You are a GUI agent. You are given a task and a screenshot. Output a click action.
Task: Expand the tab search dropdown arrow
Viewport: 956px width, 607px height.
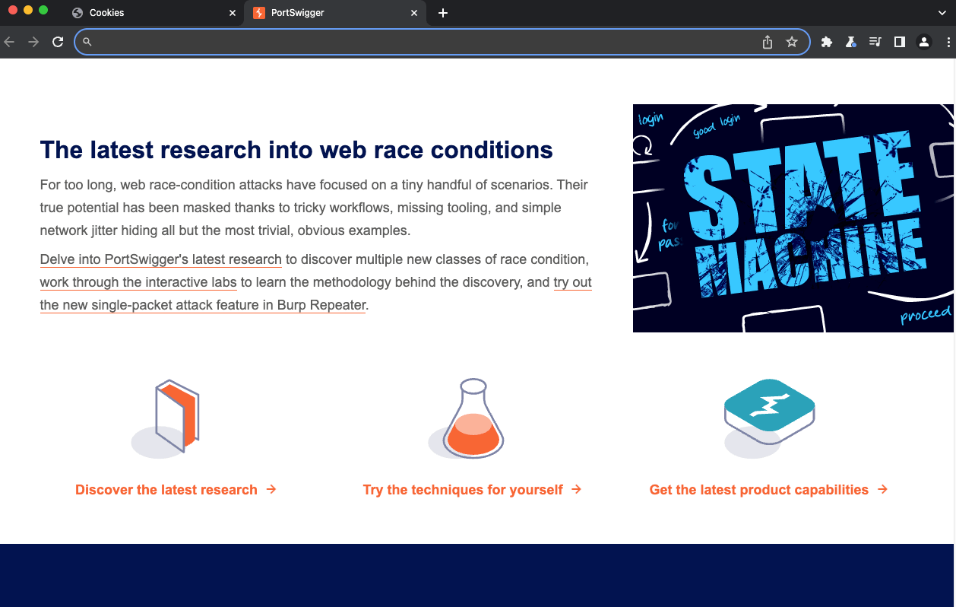click(943, 13)
